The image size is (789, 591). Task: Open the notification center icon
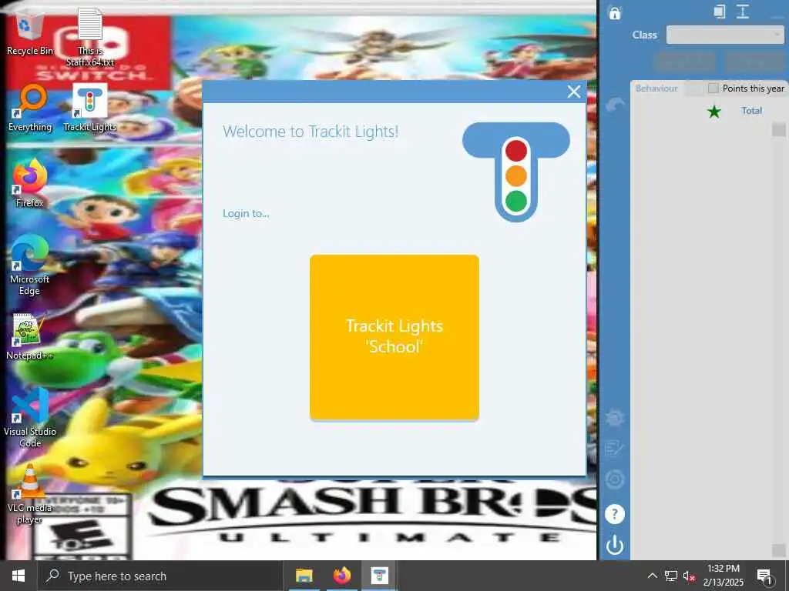tap(764, 576)
